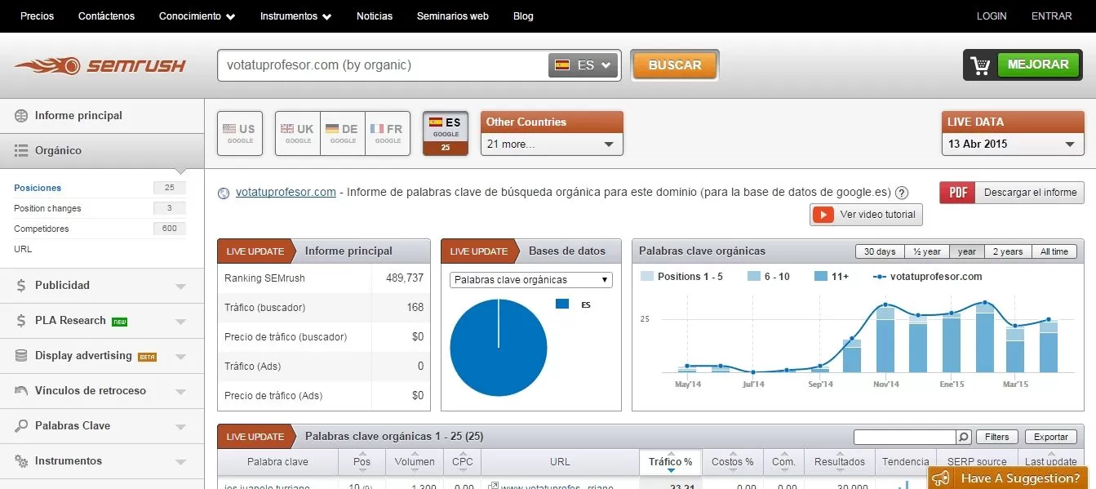
Task: Click the SEMrush logo
Action: pos(100,65)
